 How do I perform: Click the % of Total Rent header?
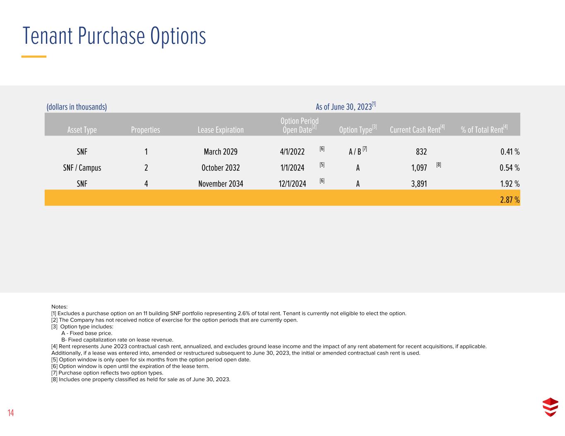click(484, 129)
